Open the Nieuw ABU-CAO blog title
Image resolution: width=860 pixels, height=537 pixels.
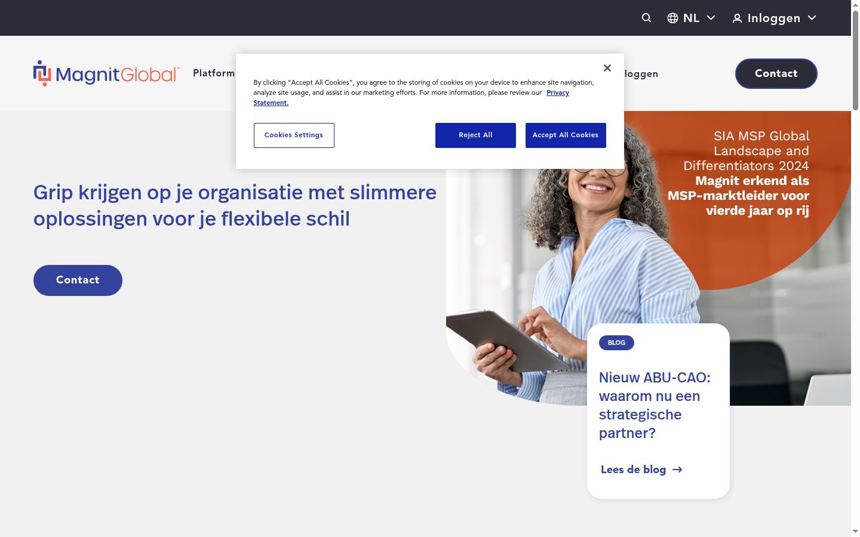click(x=655, y=405)
